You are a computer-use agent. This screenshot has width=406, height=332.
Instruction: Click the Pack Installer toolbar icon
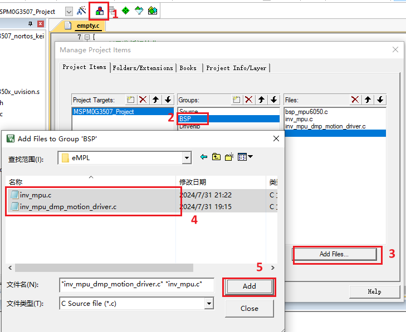point(152,11)
